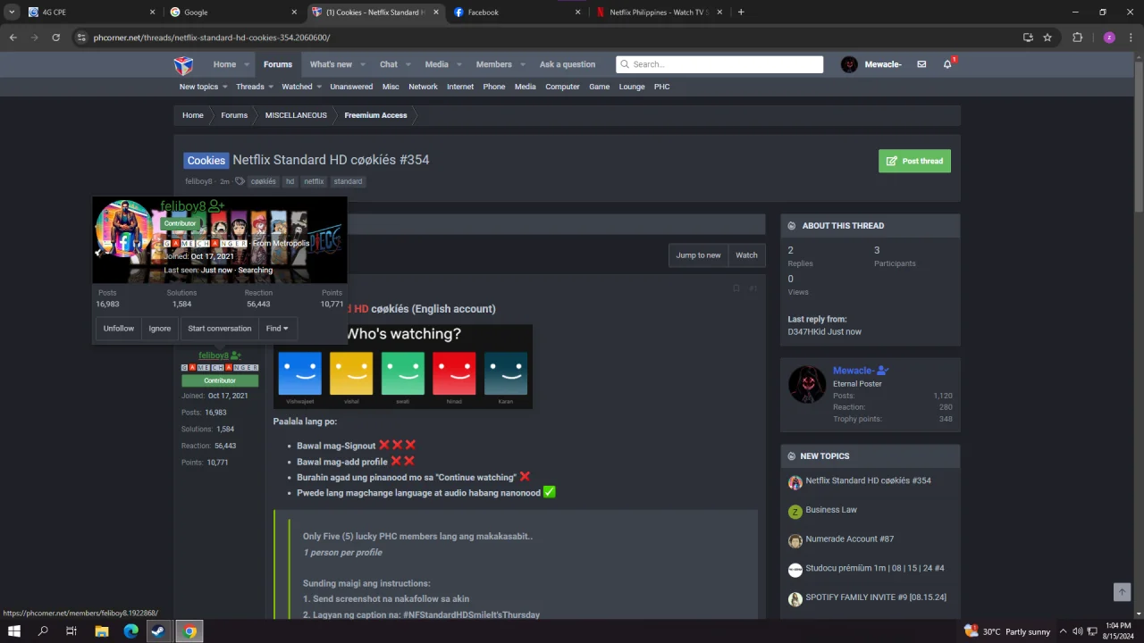Open browser extensions puzzle icon

pyautogui.click(x=1077, y=38)
